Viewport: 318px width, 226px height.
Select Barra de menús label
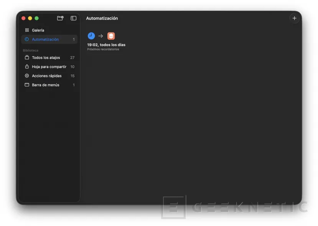tap(46, 85)
